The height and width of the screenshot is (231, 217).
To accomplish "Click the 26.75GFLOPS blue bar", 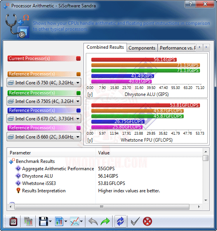I will (118, 121).
